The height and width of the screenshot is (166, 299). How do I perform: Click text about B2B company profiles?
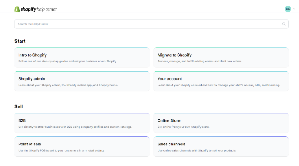[x=75, y=127]
